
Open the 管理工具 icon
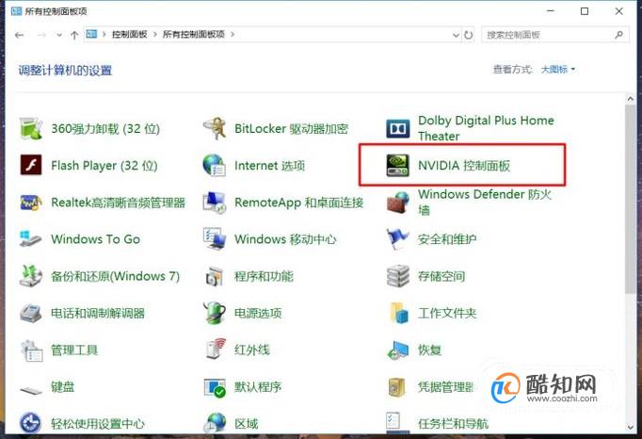tap(31, 350)
